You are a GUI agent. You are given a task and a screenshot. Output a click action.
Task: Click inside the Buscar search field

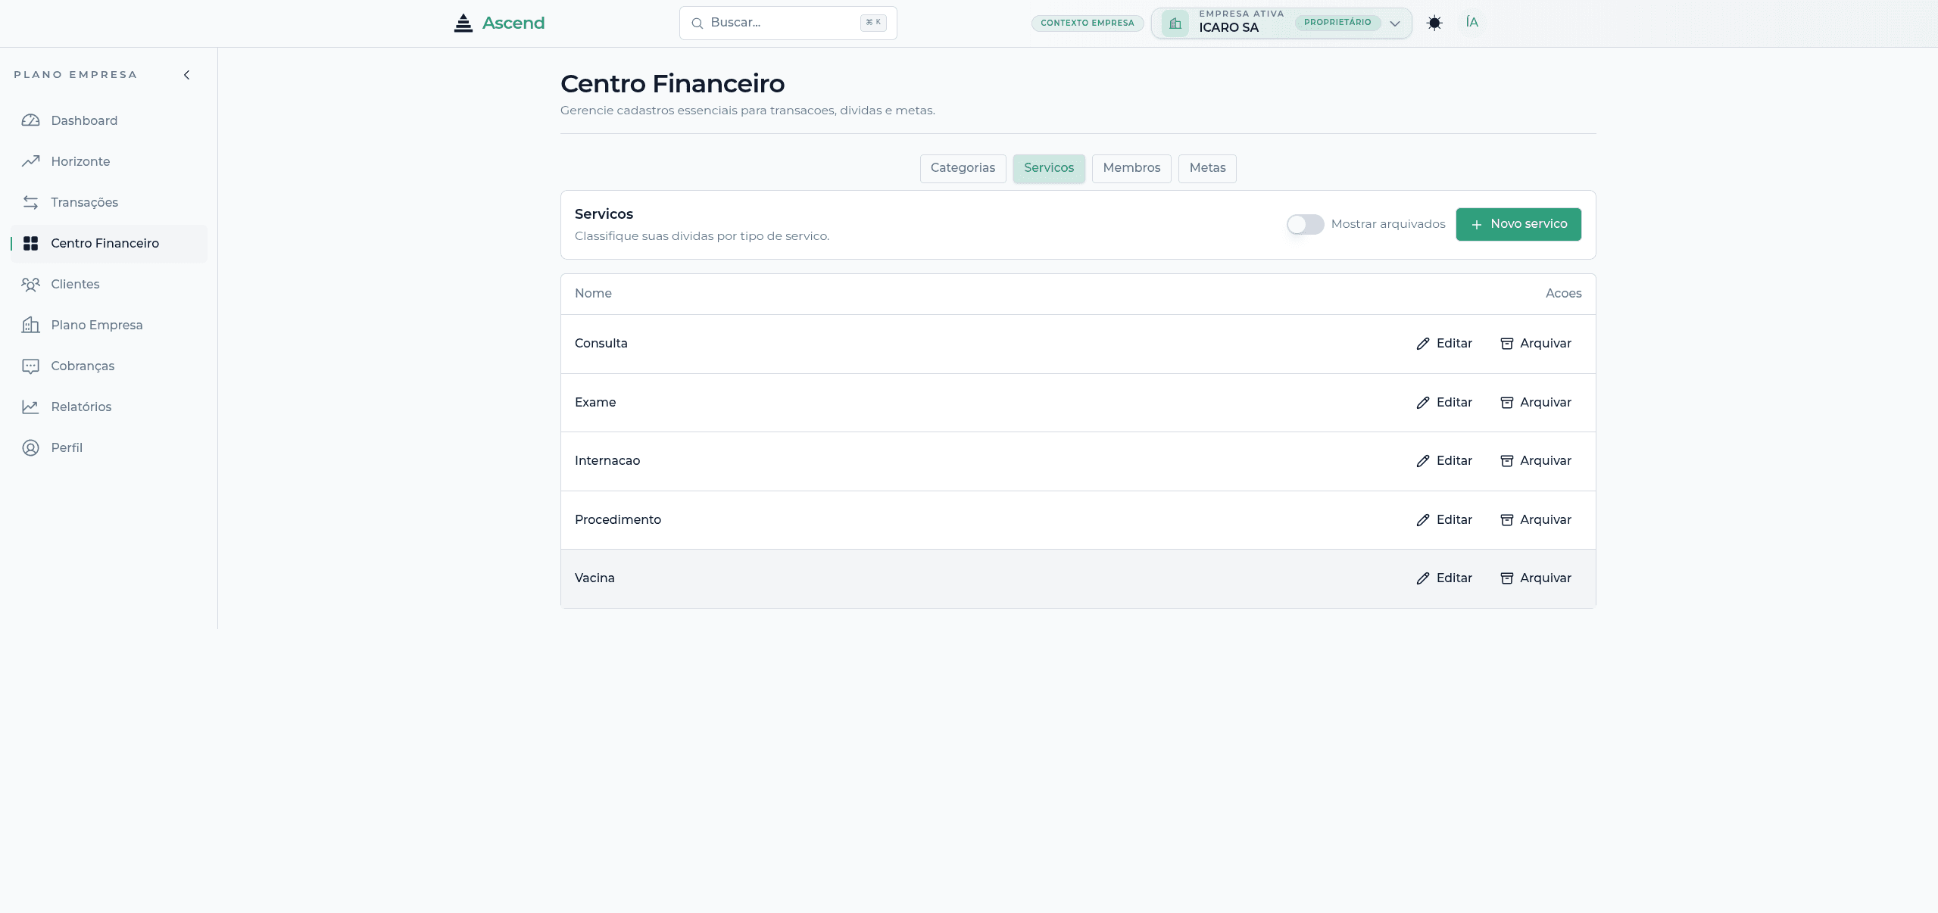[772, 23]
